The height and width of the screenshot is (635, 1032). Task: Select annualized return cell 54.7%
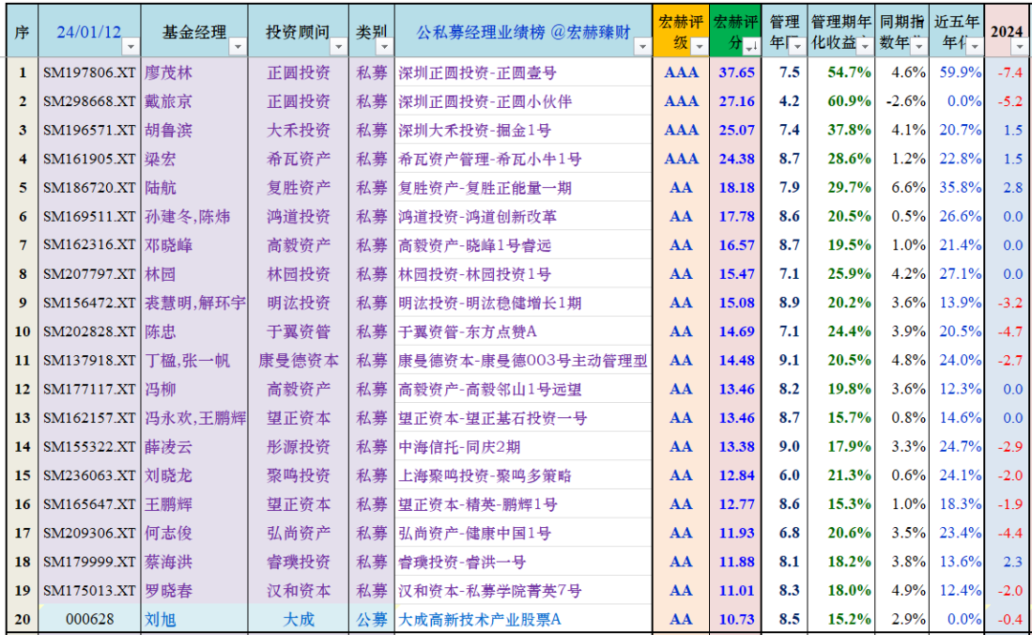click(841, 73)
